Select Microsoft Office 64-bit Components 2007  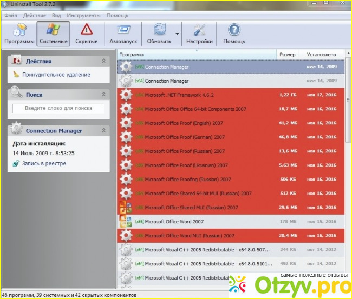231,109
